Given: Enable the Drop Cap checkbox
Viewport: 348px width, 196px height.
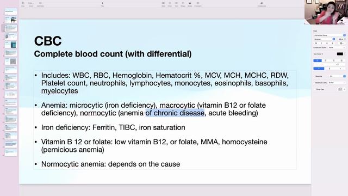Looking at the screenshot, I should (315, 89).
